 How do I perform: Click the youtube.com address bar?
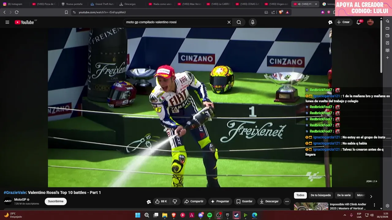(x=168, y=12)
